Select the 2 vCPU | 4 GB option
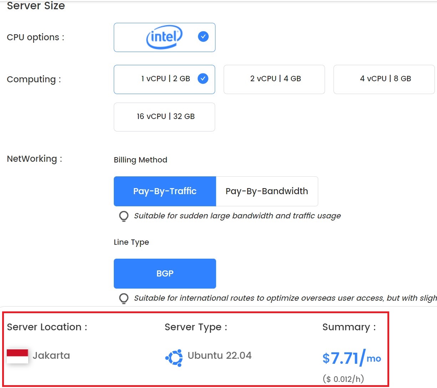This screenshot has width=437, height=388. (x=274, y=79)
